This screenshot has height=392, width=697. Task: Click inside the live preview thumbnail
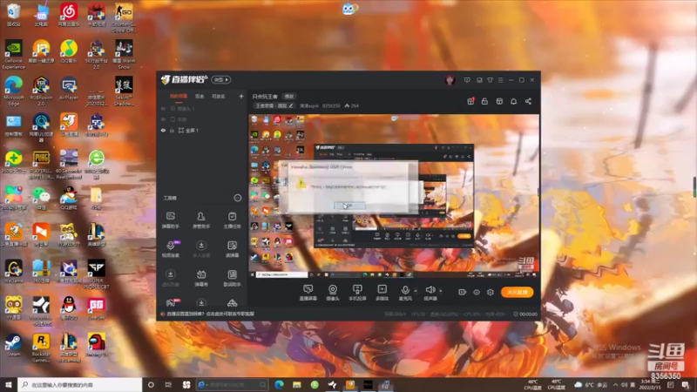click(x=394, y=196)
